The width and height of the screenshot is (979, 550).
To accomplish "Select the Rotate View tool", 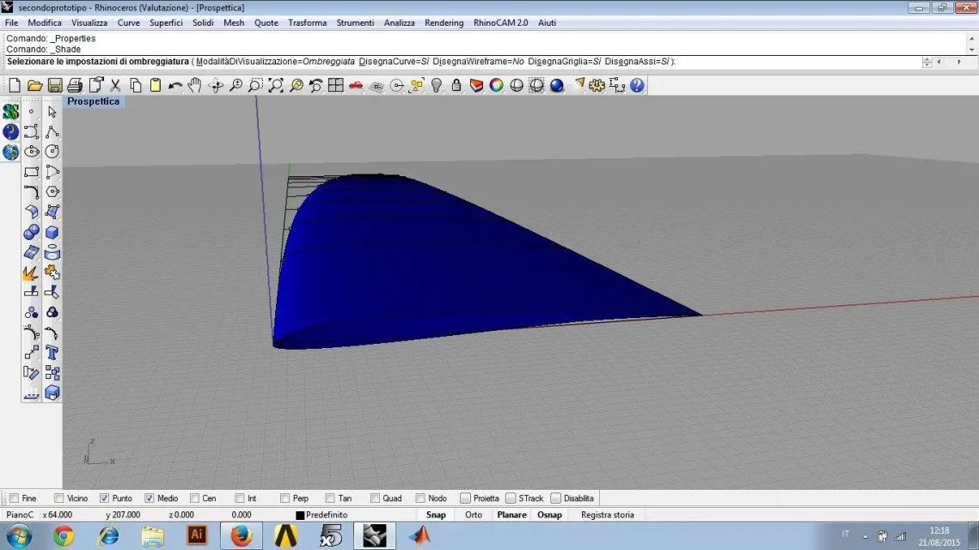I will [216, 86].
